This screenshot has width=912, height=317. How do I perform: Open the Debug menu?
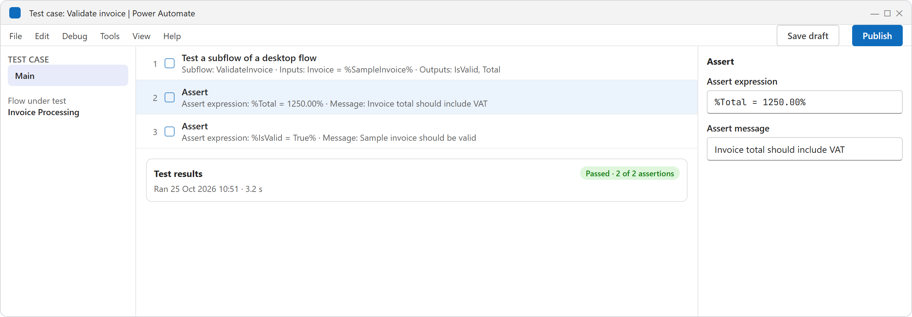(x=74, y=36)
